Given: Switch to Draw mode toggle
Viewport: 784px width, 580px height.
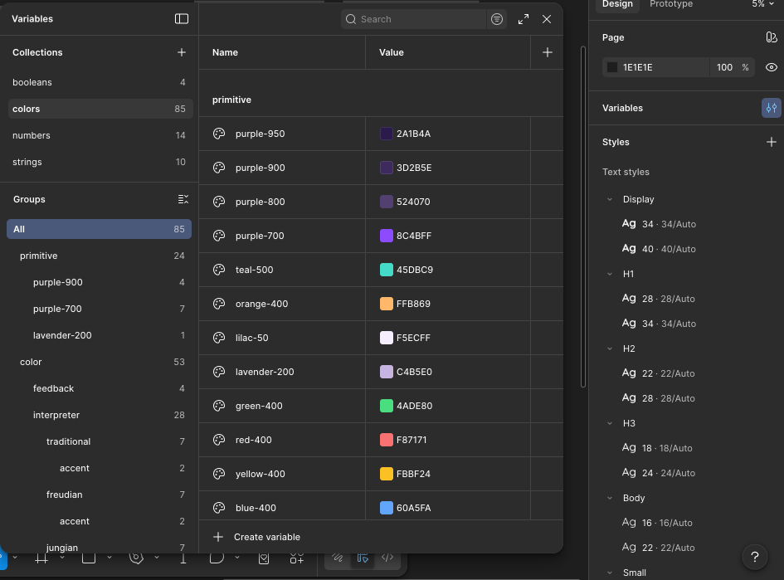Looking at the screenshot, I should (338, 557).
